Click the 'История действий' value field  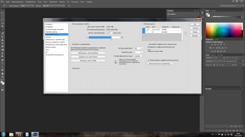tap(137, 48)
